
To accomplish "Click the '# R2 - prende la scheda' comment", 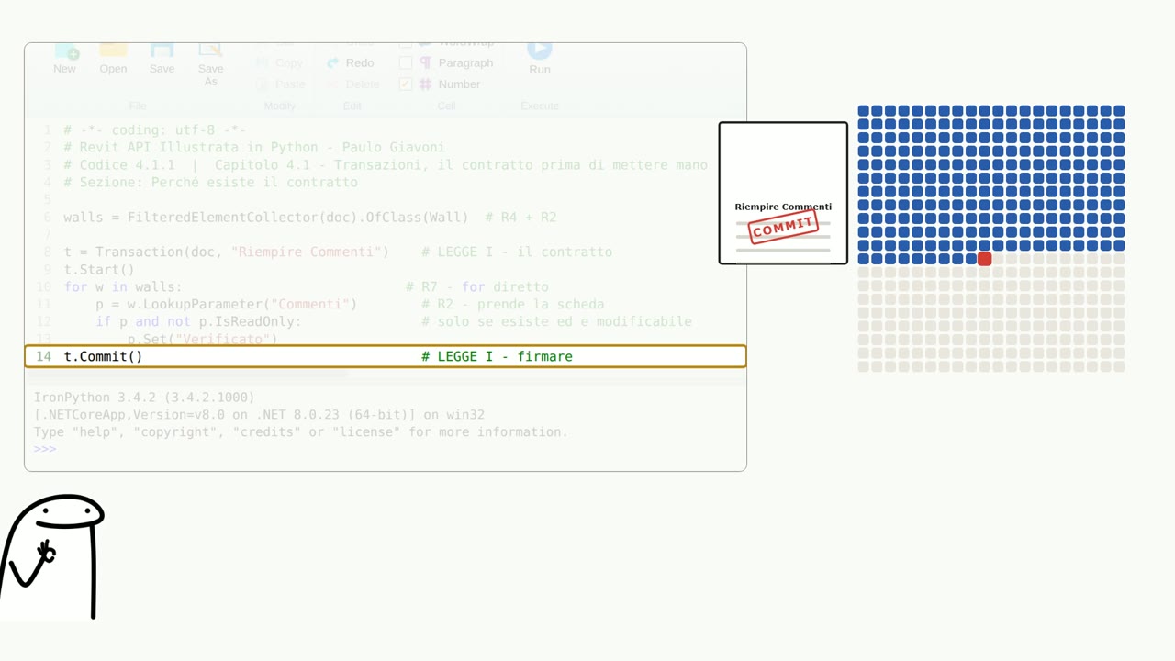I will (513, 304).
